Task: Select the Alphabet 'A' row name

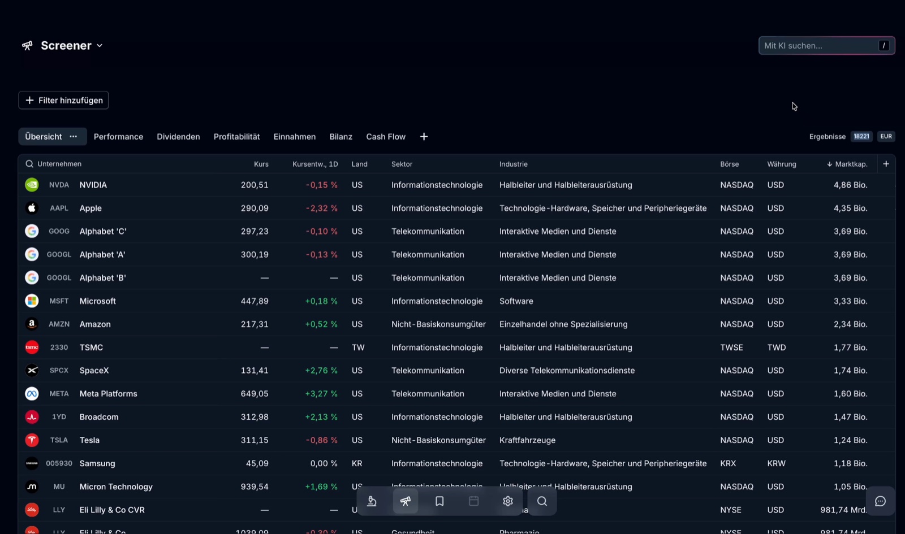Action: [102, 254]
